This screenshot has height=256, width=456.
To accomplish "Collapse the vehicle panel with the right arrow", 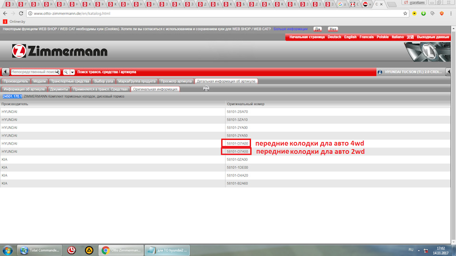I will [448, 72].
